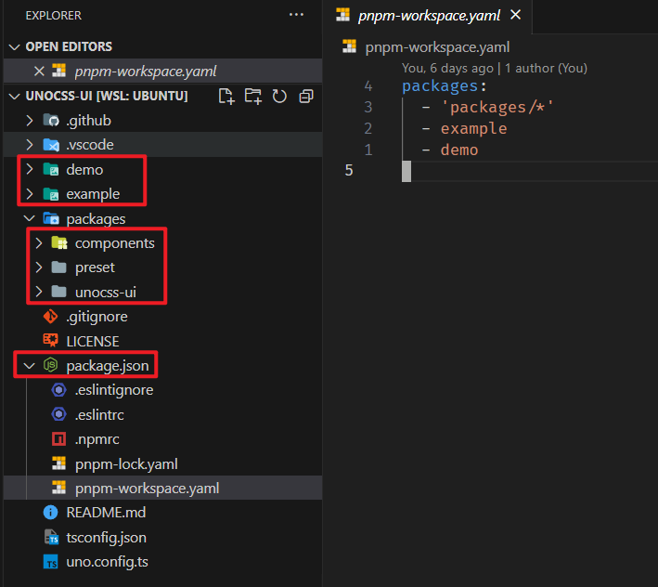This screenshot has width=658, height=587.
Task: Click the package.json Node icon
Action: (x=51, y=365)
